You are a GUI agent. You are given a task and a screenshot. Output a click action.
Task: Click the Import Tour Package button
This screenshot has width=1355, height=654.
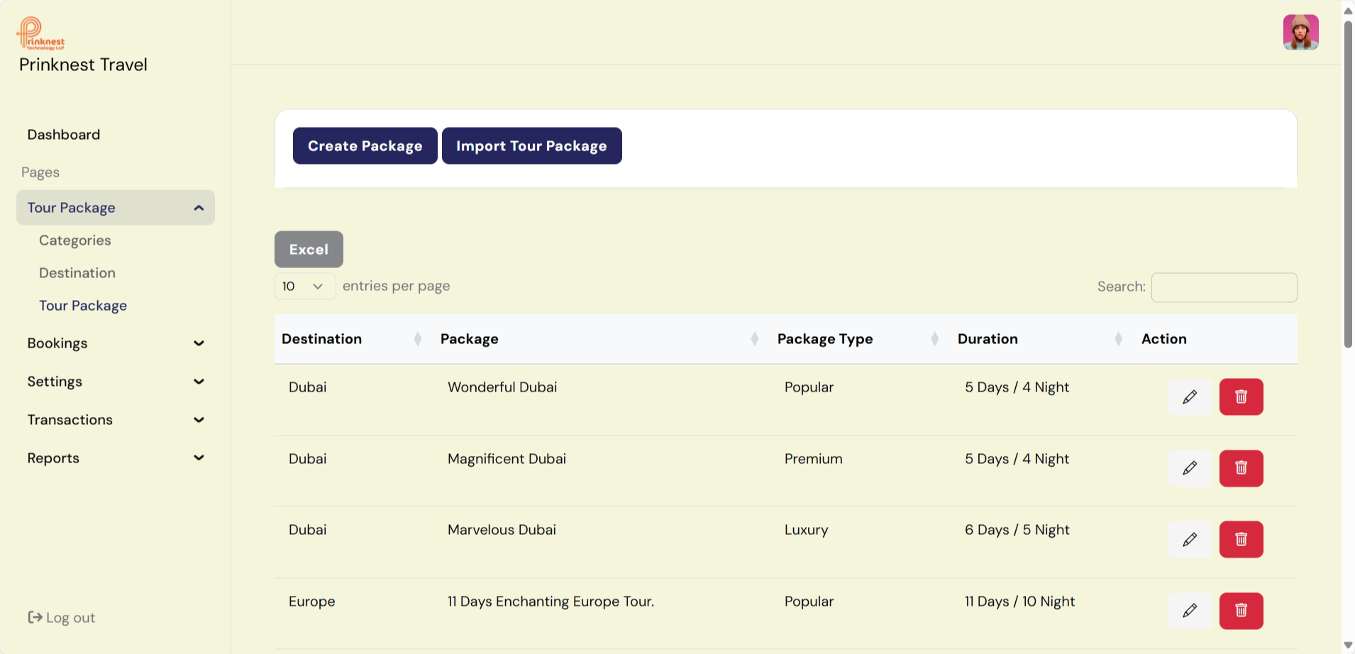coord(531,146)
